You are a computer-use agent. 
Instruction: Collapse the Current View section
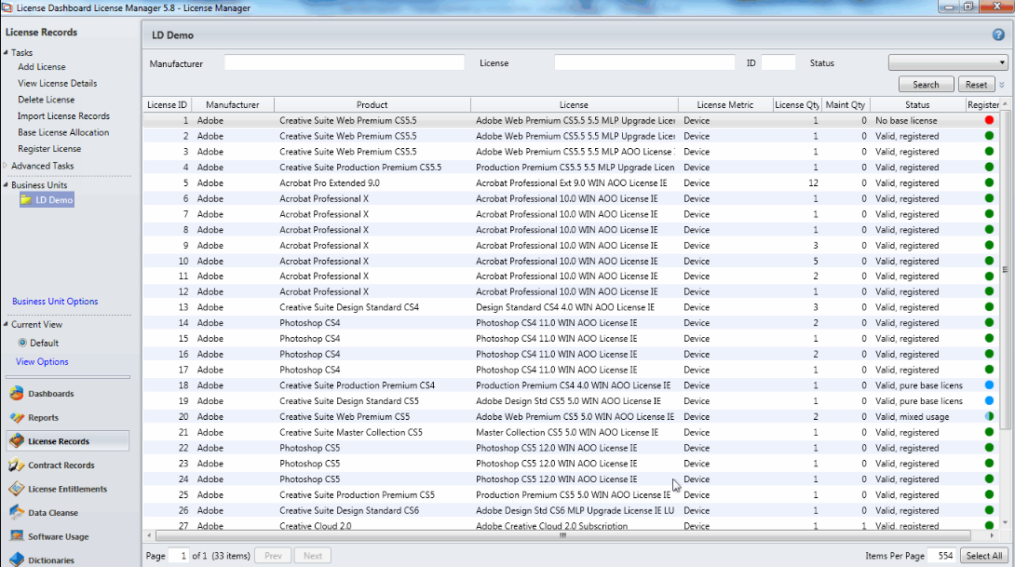click(7, 325)
